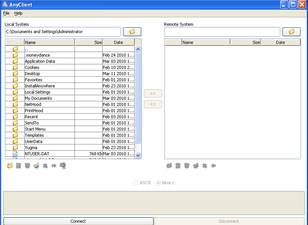This screenshot has width=308, height=225.
Task: Select the NetHood folder name
Action: 33,104
